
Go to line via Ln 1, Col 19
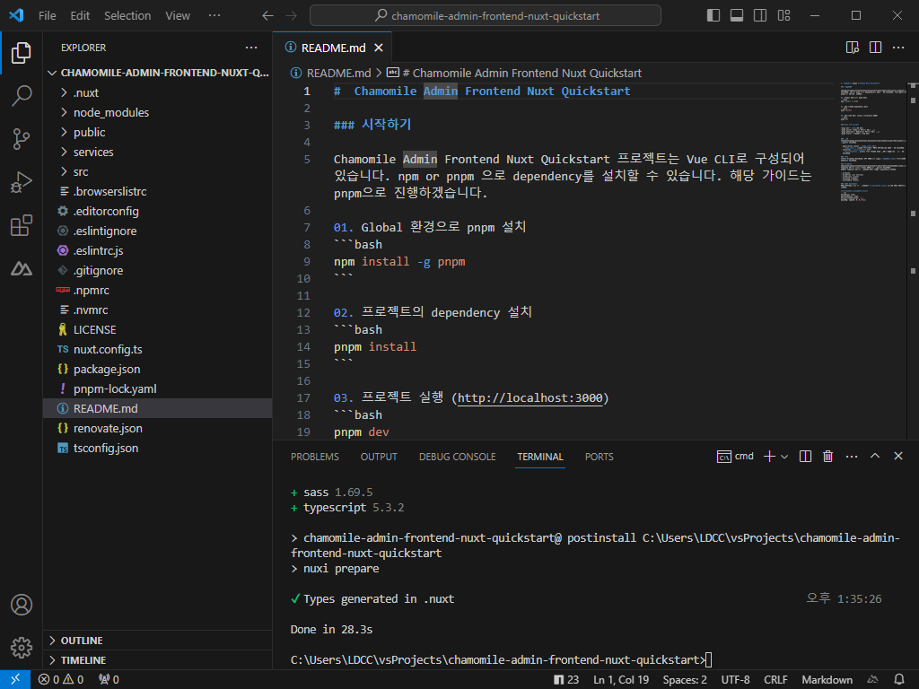[621, 680]
